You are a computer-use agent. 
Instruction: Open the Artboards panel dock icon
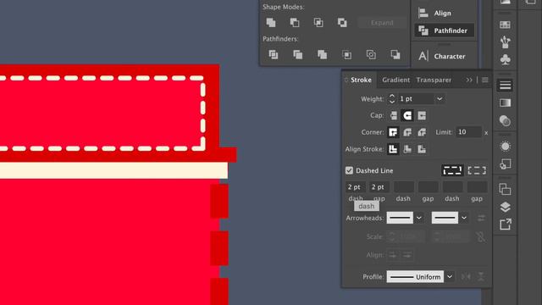point(505,189)
